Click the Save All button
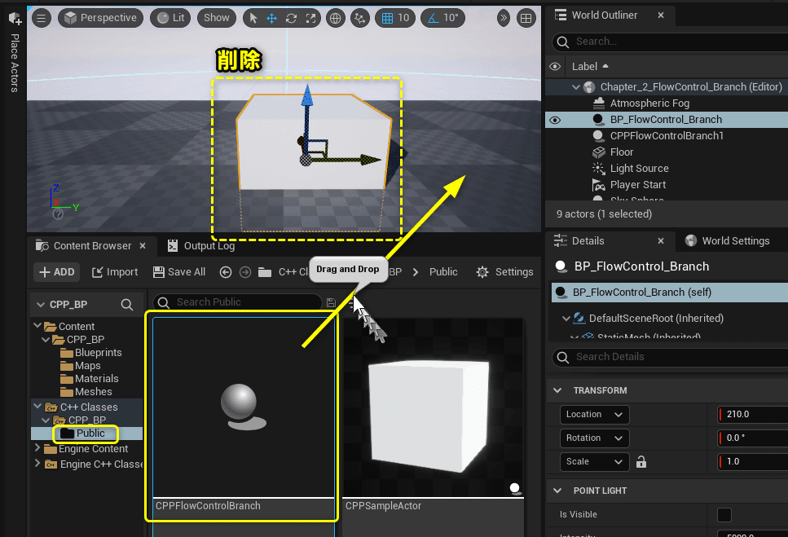This screenshot has width=788, height=537. [179, 272]
